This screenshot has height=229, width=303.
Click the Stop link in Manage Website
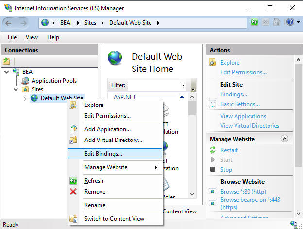coord(226,170)
